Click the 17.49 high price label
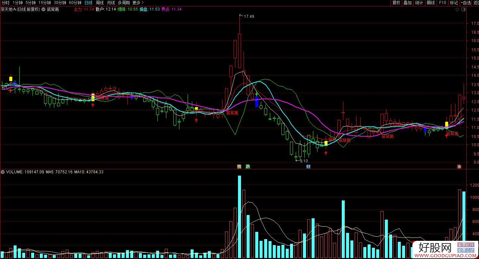Screen dimensions: 479x259 pos(249,17)
